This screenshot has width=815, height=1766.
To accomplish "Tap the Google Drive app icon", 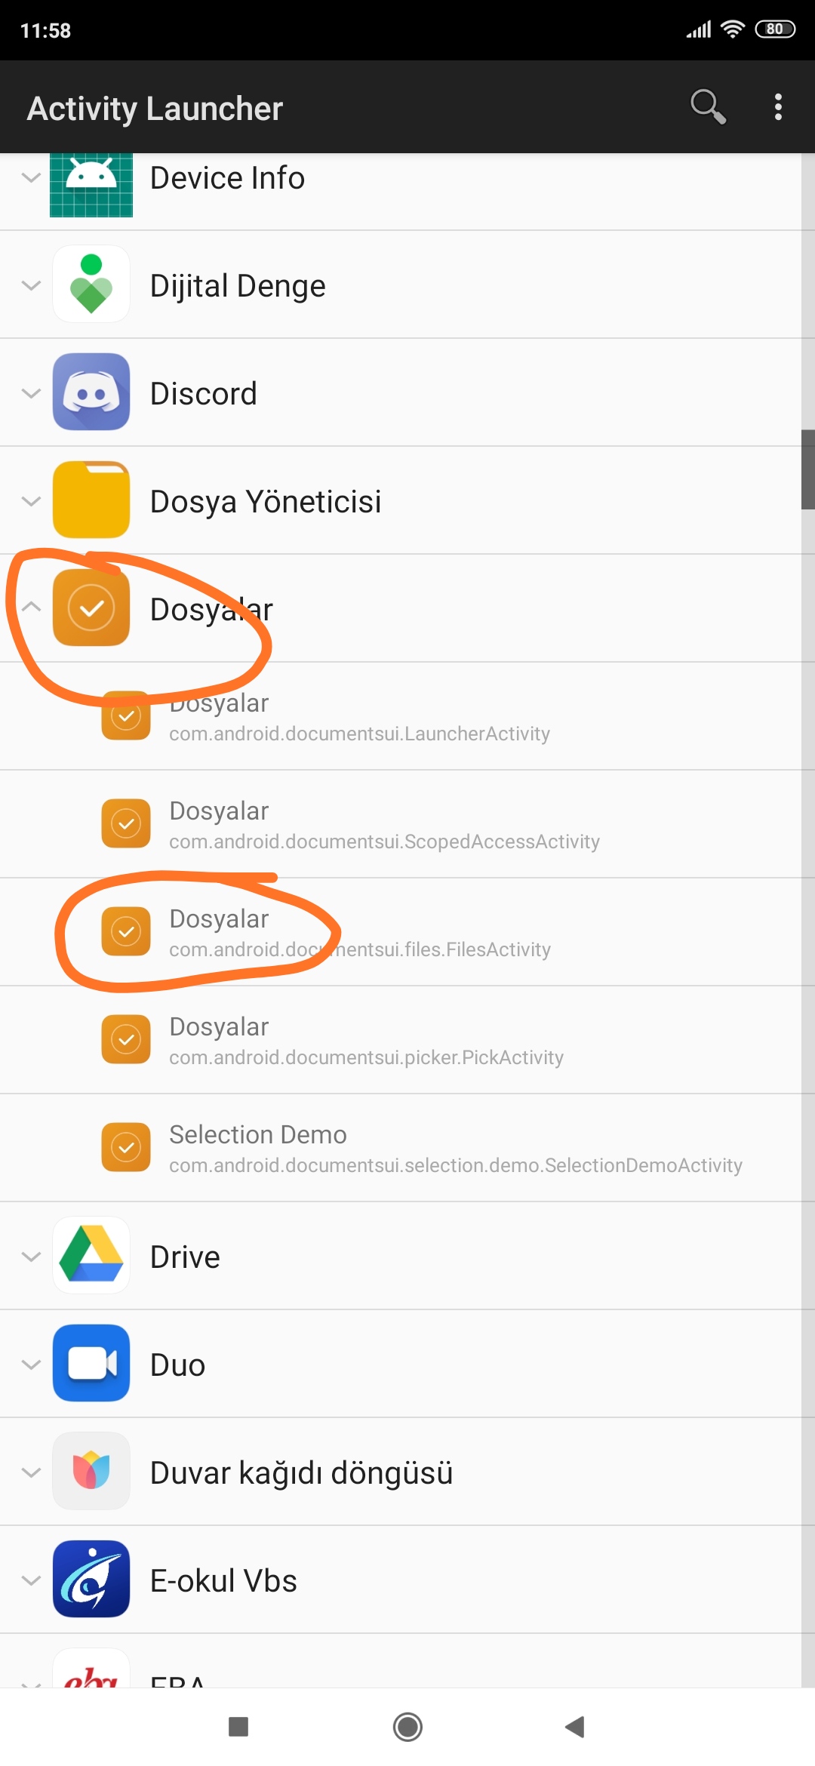I will 91,1256.
